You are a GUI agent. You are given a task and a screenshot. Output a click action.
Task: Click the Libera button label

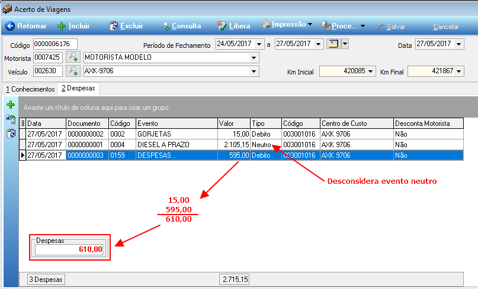tap(240, 26)
